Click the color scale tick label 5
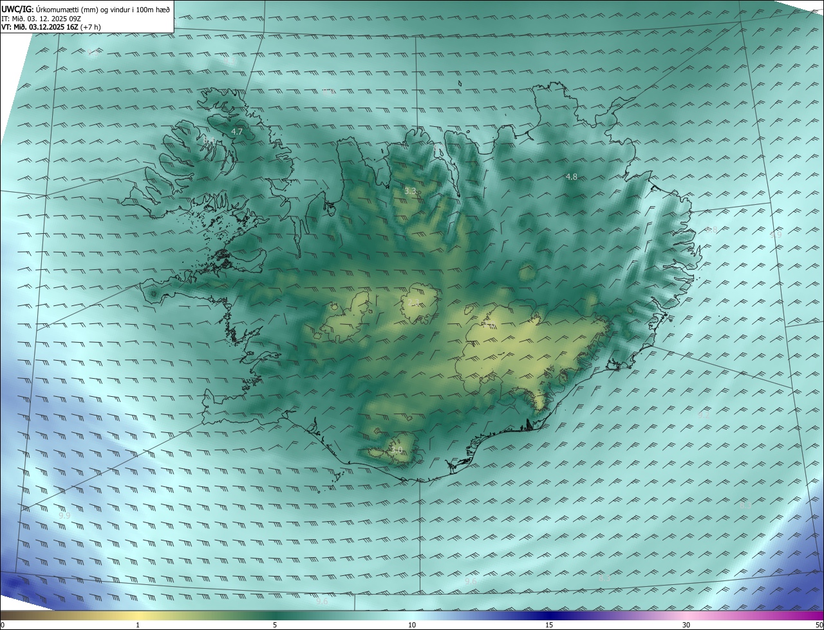 pyautogui.click(x=275, y=625)
